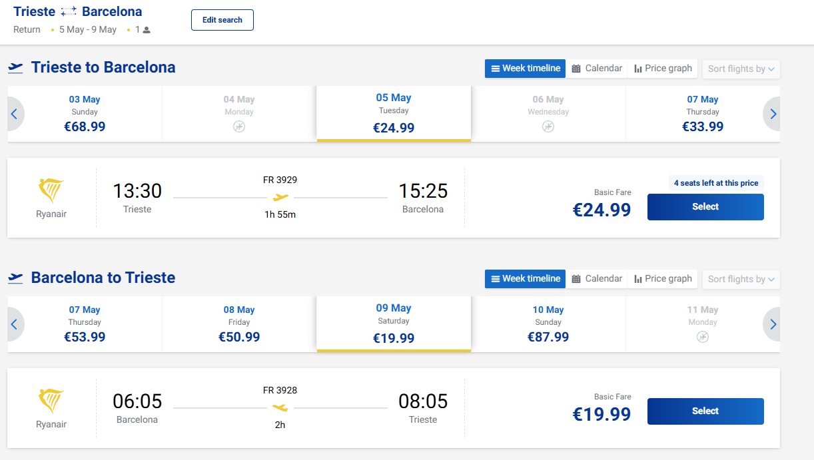
Task: Expand Sort flights by dropdown for outbound
Action: tap(741, 69)
